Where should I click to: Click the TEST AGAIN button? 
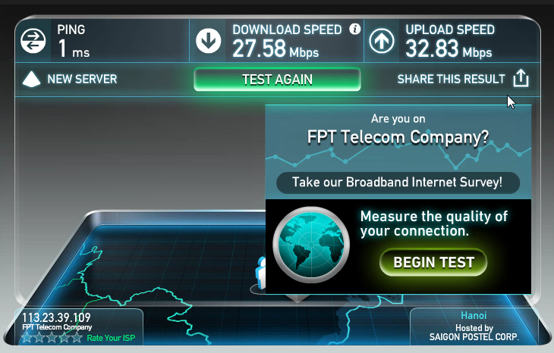[x=277, y=80]
